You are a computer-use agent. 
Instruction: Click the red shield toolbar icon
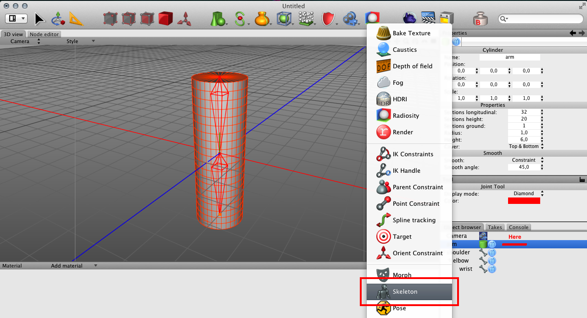pos(328,19)
